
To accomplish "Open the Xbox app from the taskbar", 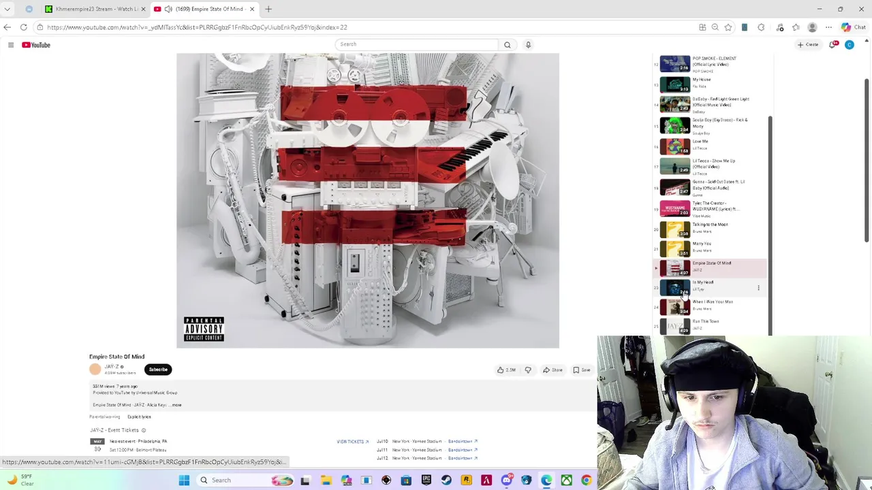I will coord(566,480).
